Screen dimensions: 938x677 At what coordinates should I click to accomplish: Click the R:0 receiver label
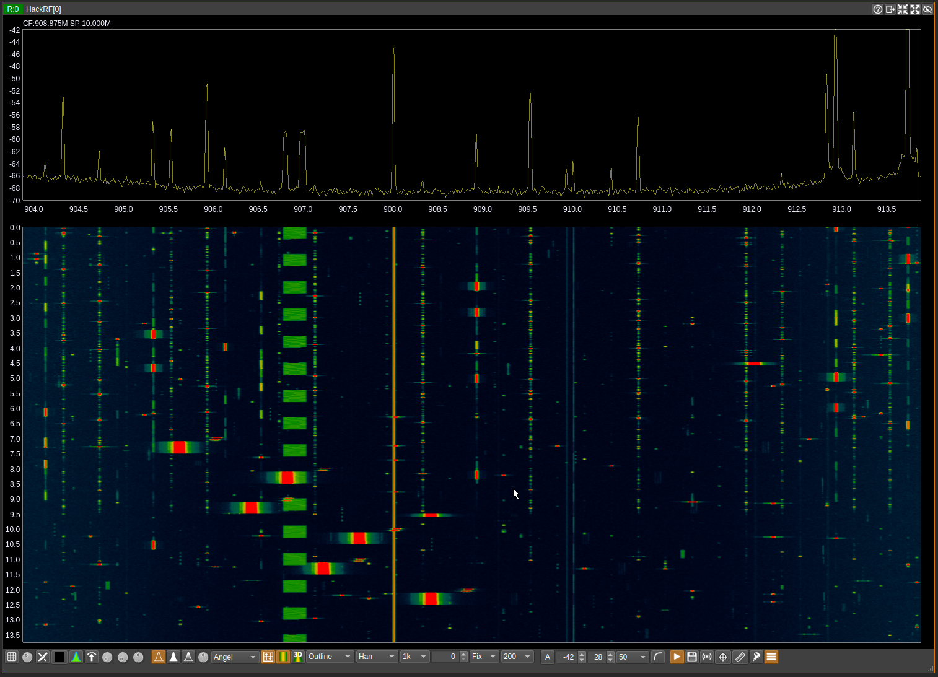13,9
